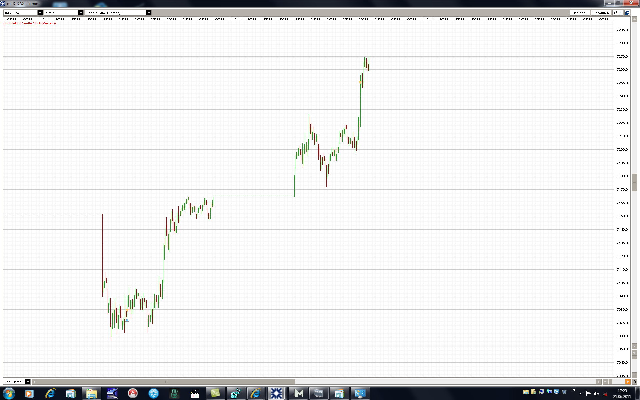Expand the 5 min timeframe dropdown

pyautogui.click(x=80, y=13)
